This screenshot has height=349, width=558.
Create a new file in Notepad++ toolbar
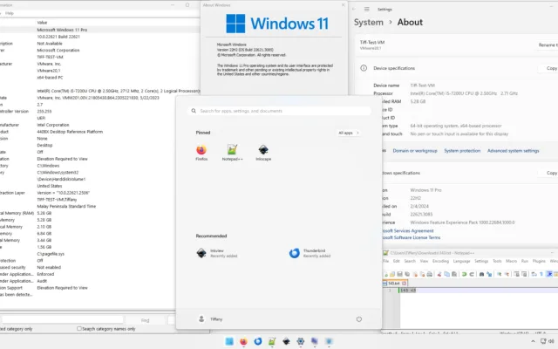(x=386, y=274)
